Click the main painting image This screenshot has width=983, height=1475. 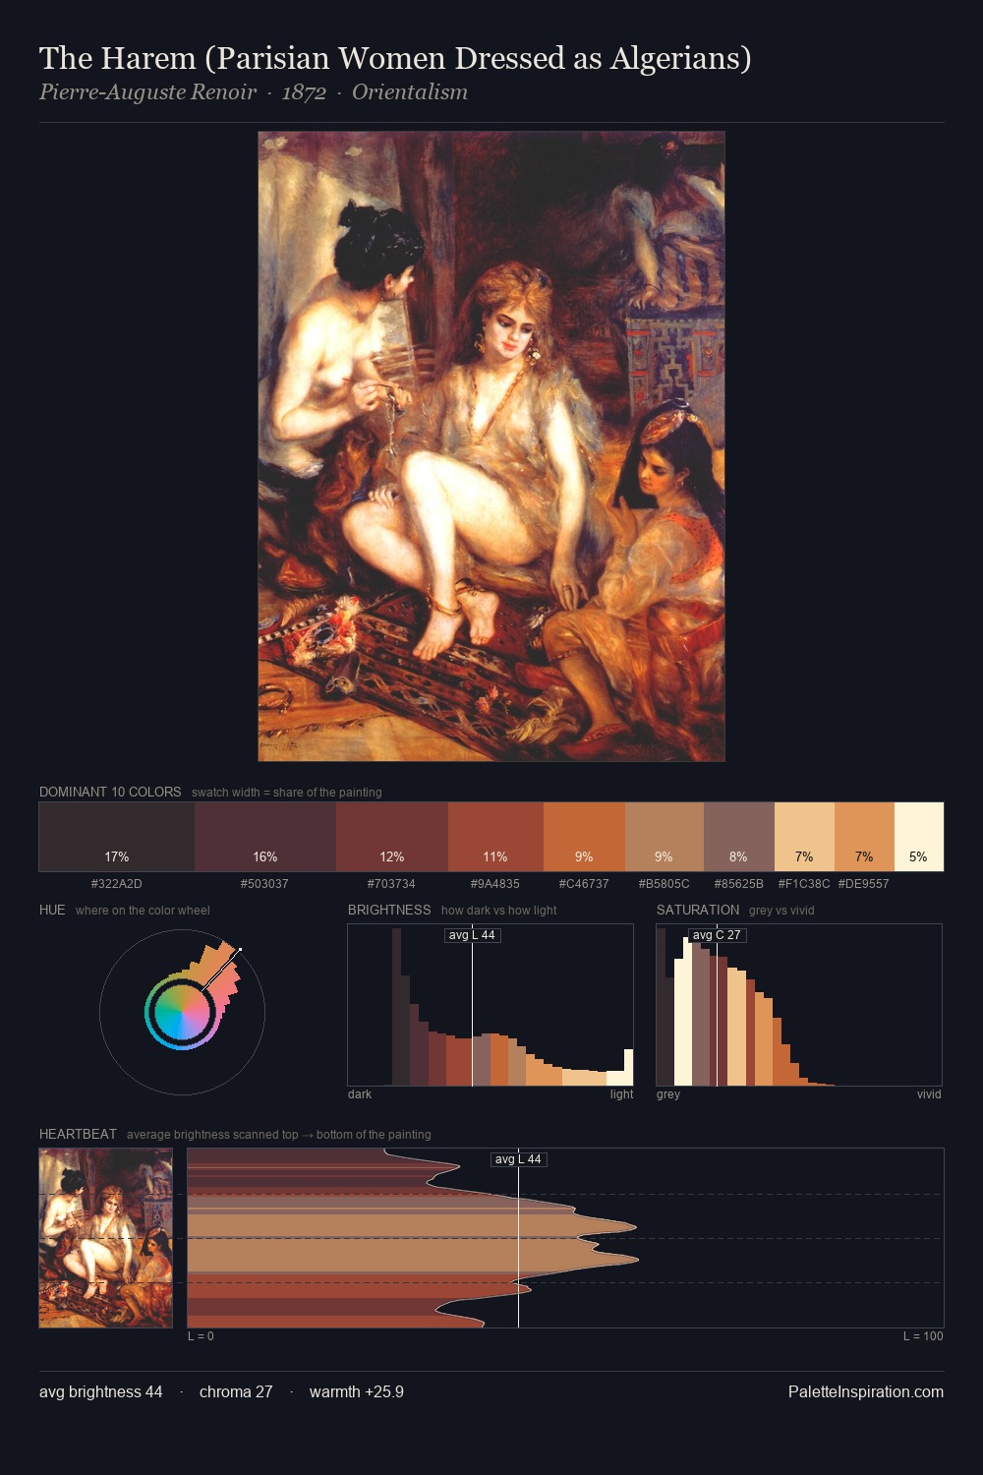tap(491, 446)
